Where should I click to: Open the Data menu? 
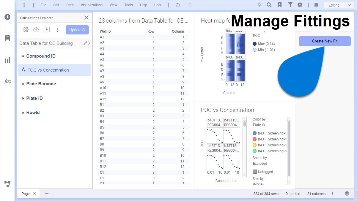click(70, 5)
